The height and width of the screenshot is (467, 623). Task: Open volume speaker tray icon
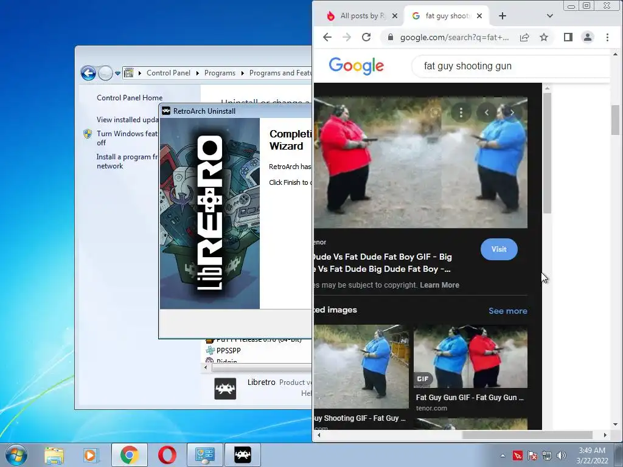pyautogui.click(x=562, y=455)
